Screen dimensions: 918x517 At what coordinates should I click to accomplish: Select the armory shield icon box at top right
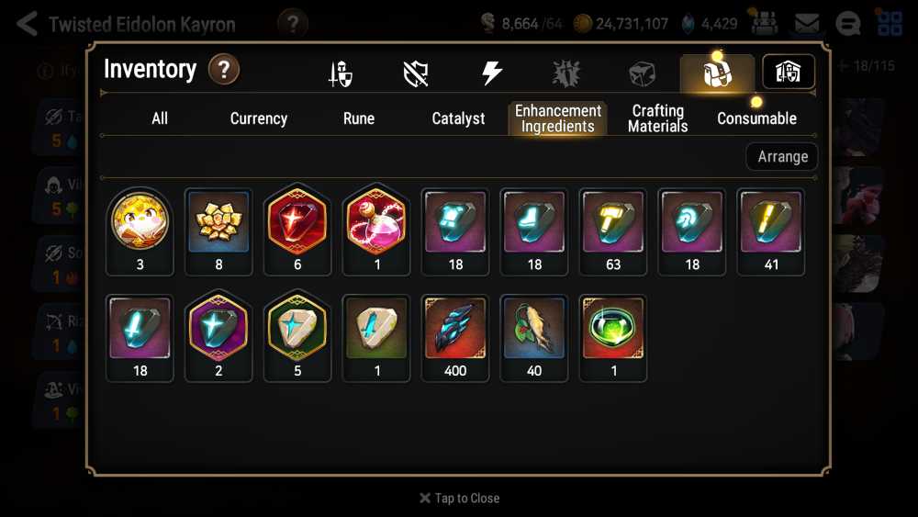788,72
